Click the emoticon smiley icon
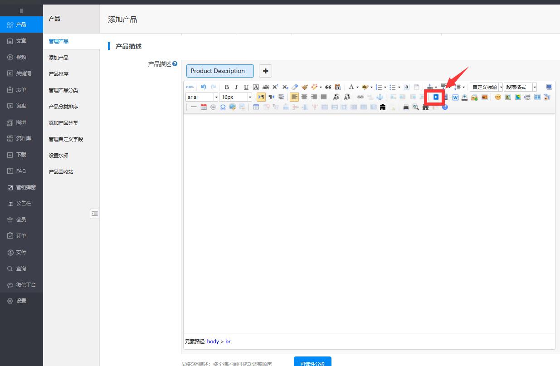Screen dimensions: 560x366 click(498, 97)
